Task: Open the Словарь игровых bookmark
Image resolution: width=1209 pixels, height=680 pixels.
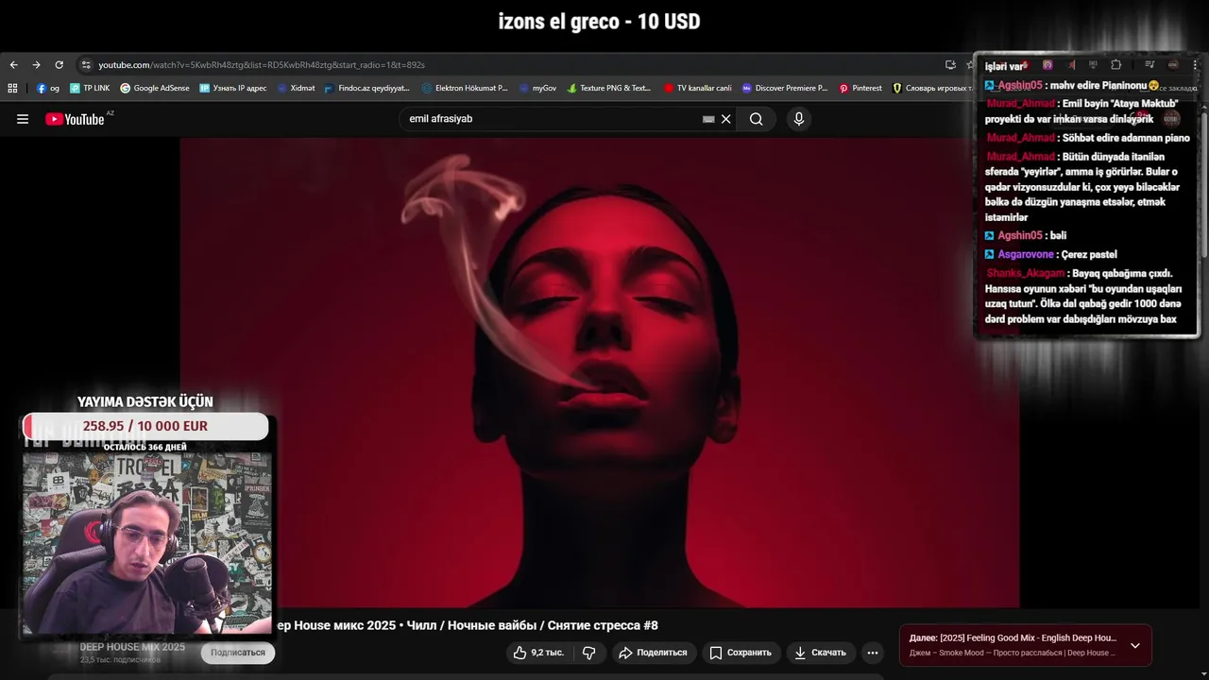Action: (933, 88)
